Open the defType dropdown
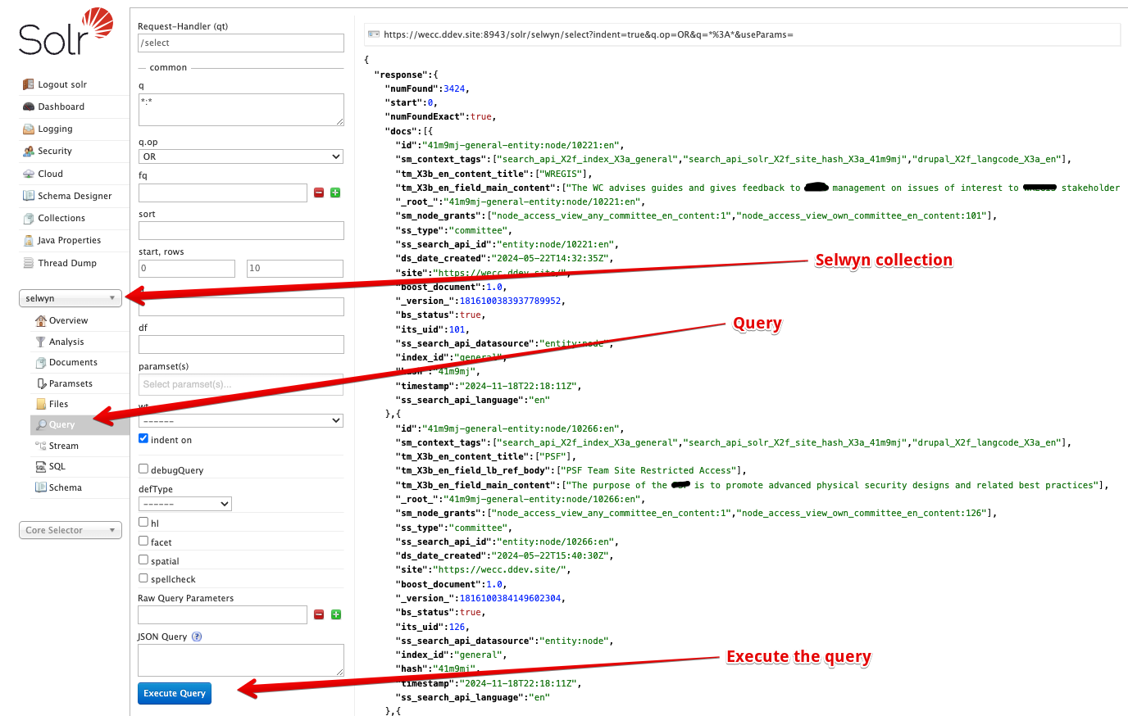The height and width of the screenshot is (716, 1128). (x=185, y=504)
